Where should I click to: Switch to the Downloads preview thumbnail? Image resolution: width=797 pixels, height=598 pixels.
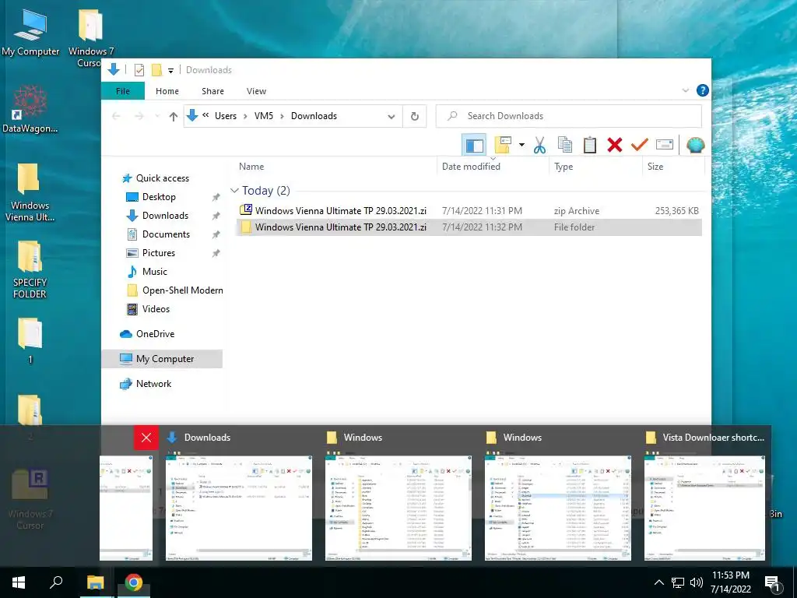pos(239,508)
